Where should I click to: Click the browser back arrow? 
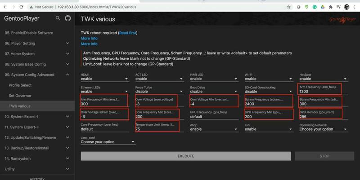(5, 7)
